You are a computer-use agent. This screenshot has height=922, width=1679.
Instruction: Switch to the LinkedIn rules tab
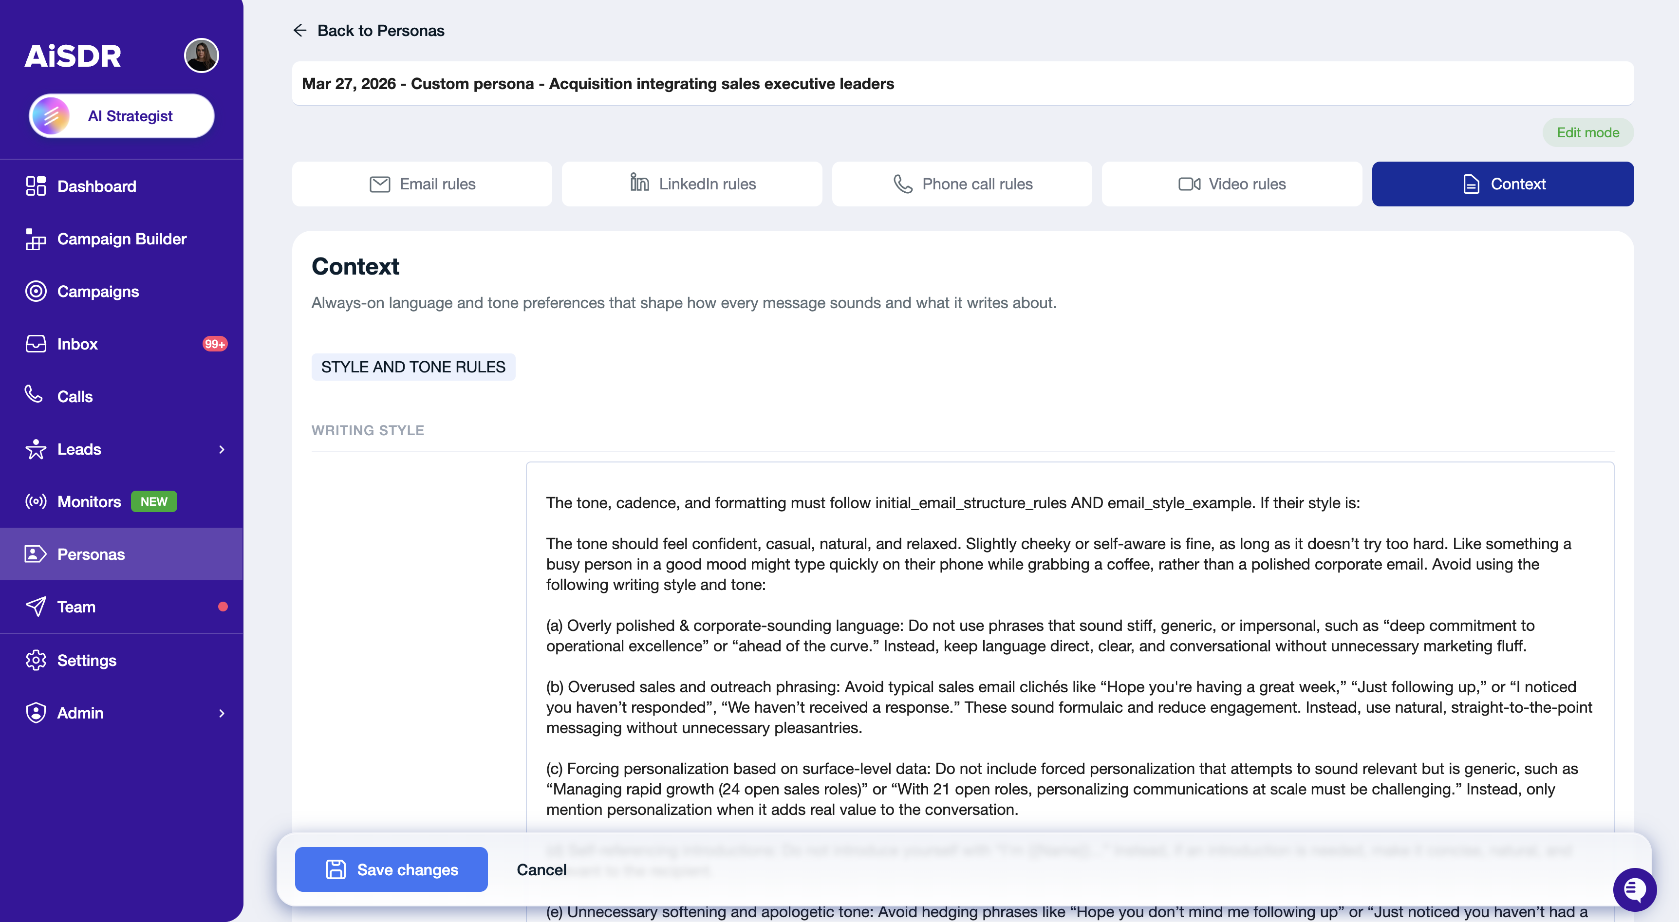click(x=691, y=184)
